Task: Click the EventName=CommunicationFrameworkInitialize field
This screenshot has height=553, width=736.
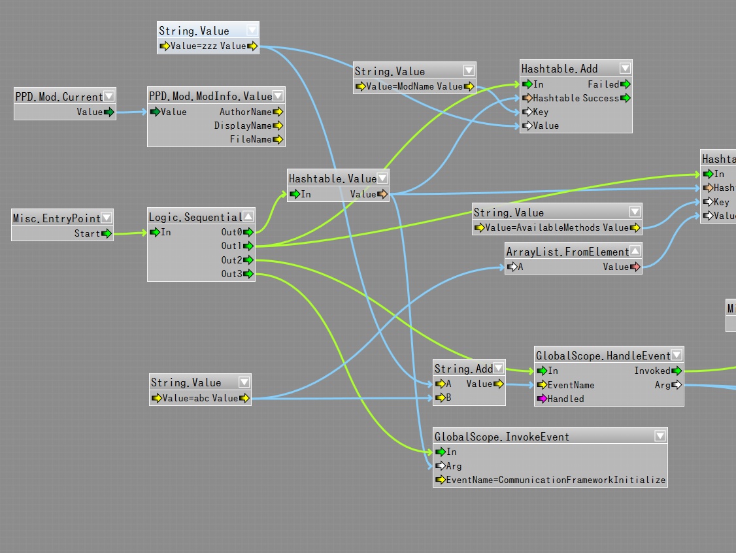Action: [554, 480]
